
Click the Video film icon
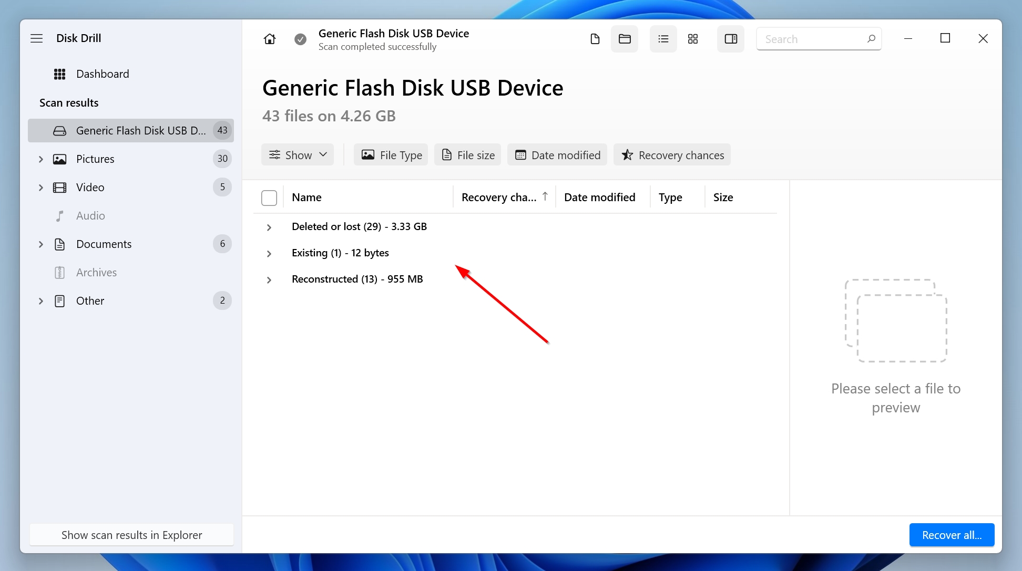60,188
